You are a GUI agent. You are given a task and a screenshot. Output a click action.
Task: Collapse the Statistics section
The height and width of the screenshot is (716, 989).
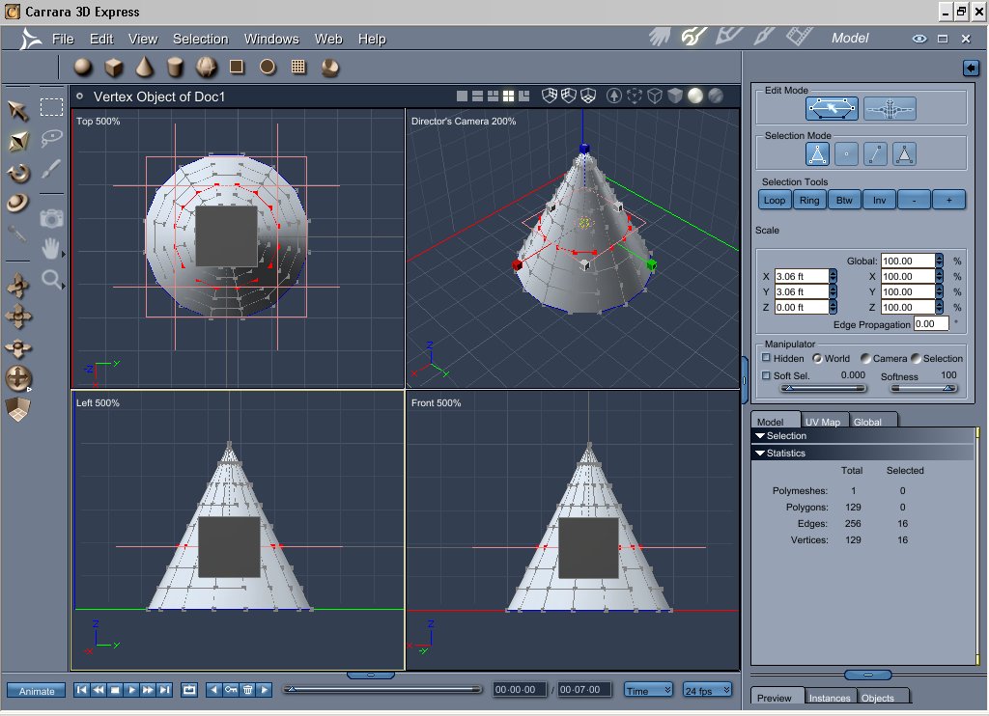760,453
